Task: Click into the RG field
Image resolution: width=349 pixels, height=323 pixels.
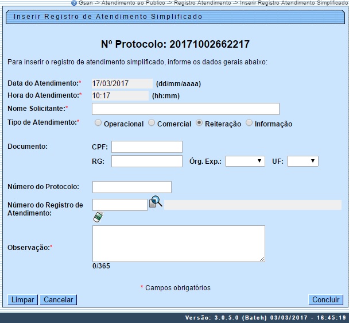Action: click(x=147, y=161)
